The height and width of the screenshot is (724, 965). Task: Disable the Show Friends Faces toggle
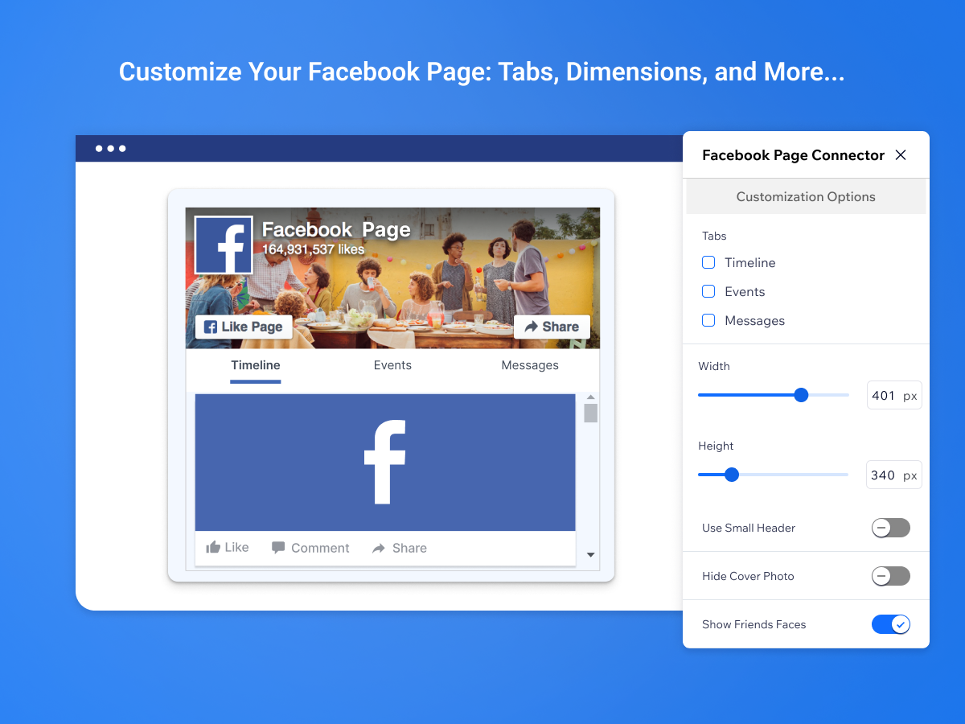coord(891,624)
